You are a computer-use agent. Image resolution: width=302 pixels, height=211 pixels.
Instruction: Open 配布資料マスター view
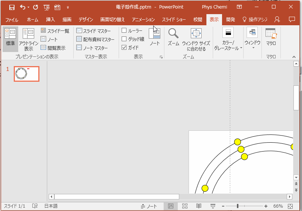click(95, 39)
